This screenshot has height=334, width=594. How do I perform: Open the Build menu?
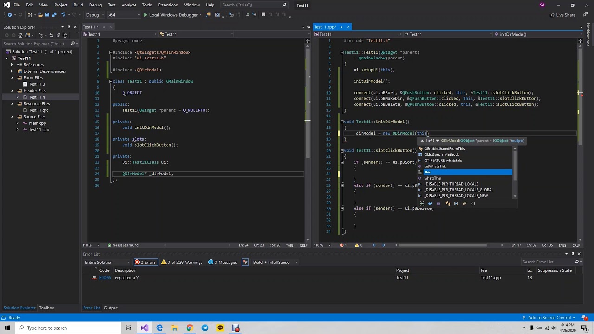point(78,5)
